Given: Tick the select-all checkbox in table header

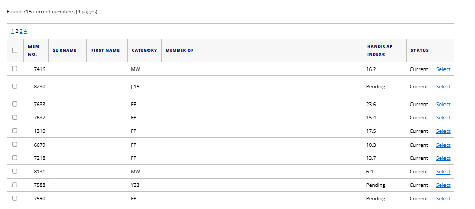Looking at the screenshot, I should (x=15, y=50).
